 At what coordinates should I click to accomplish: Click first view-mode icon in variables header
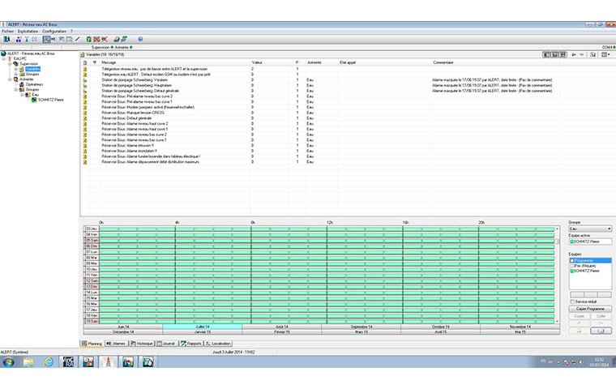click(546, 54)
